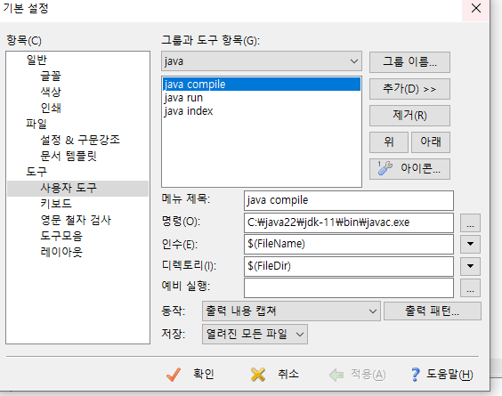Click the 명령 command path field

pos(349,222)
